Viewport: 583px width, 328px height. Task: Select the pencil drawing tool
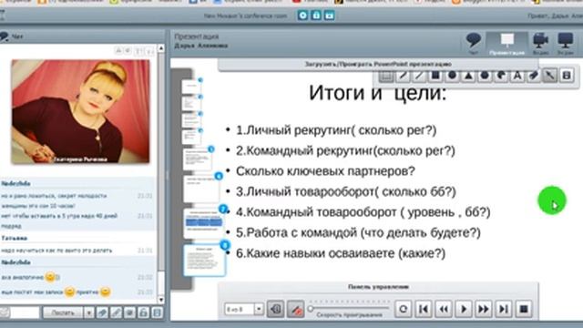click(403, 76)
